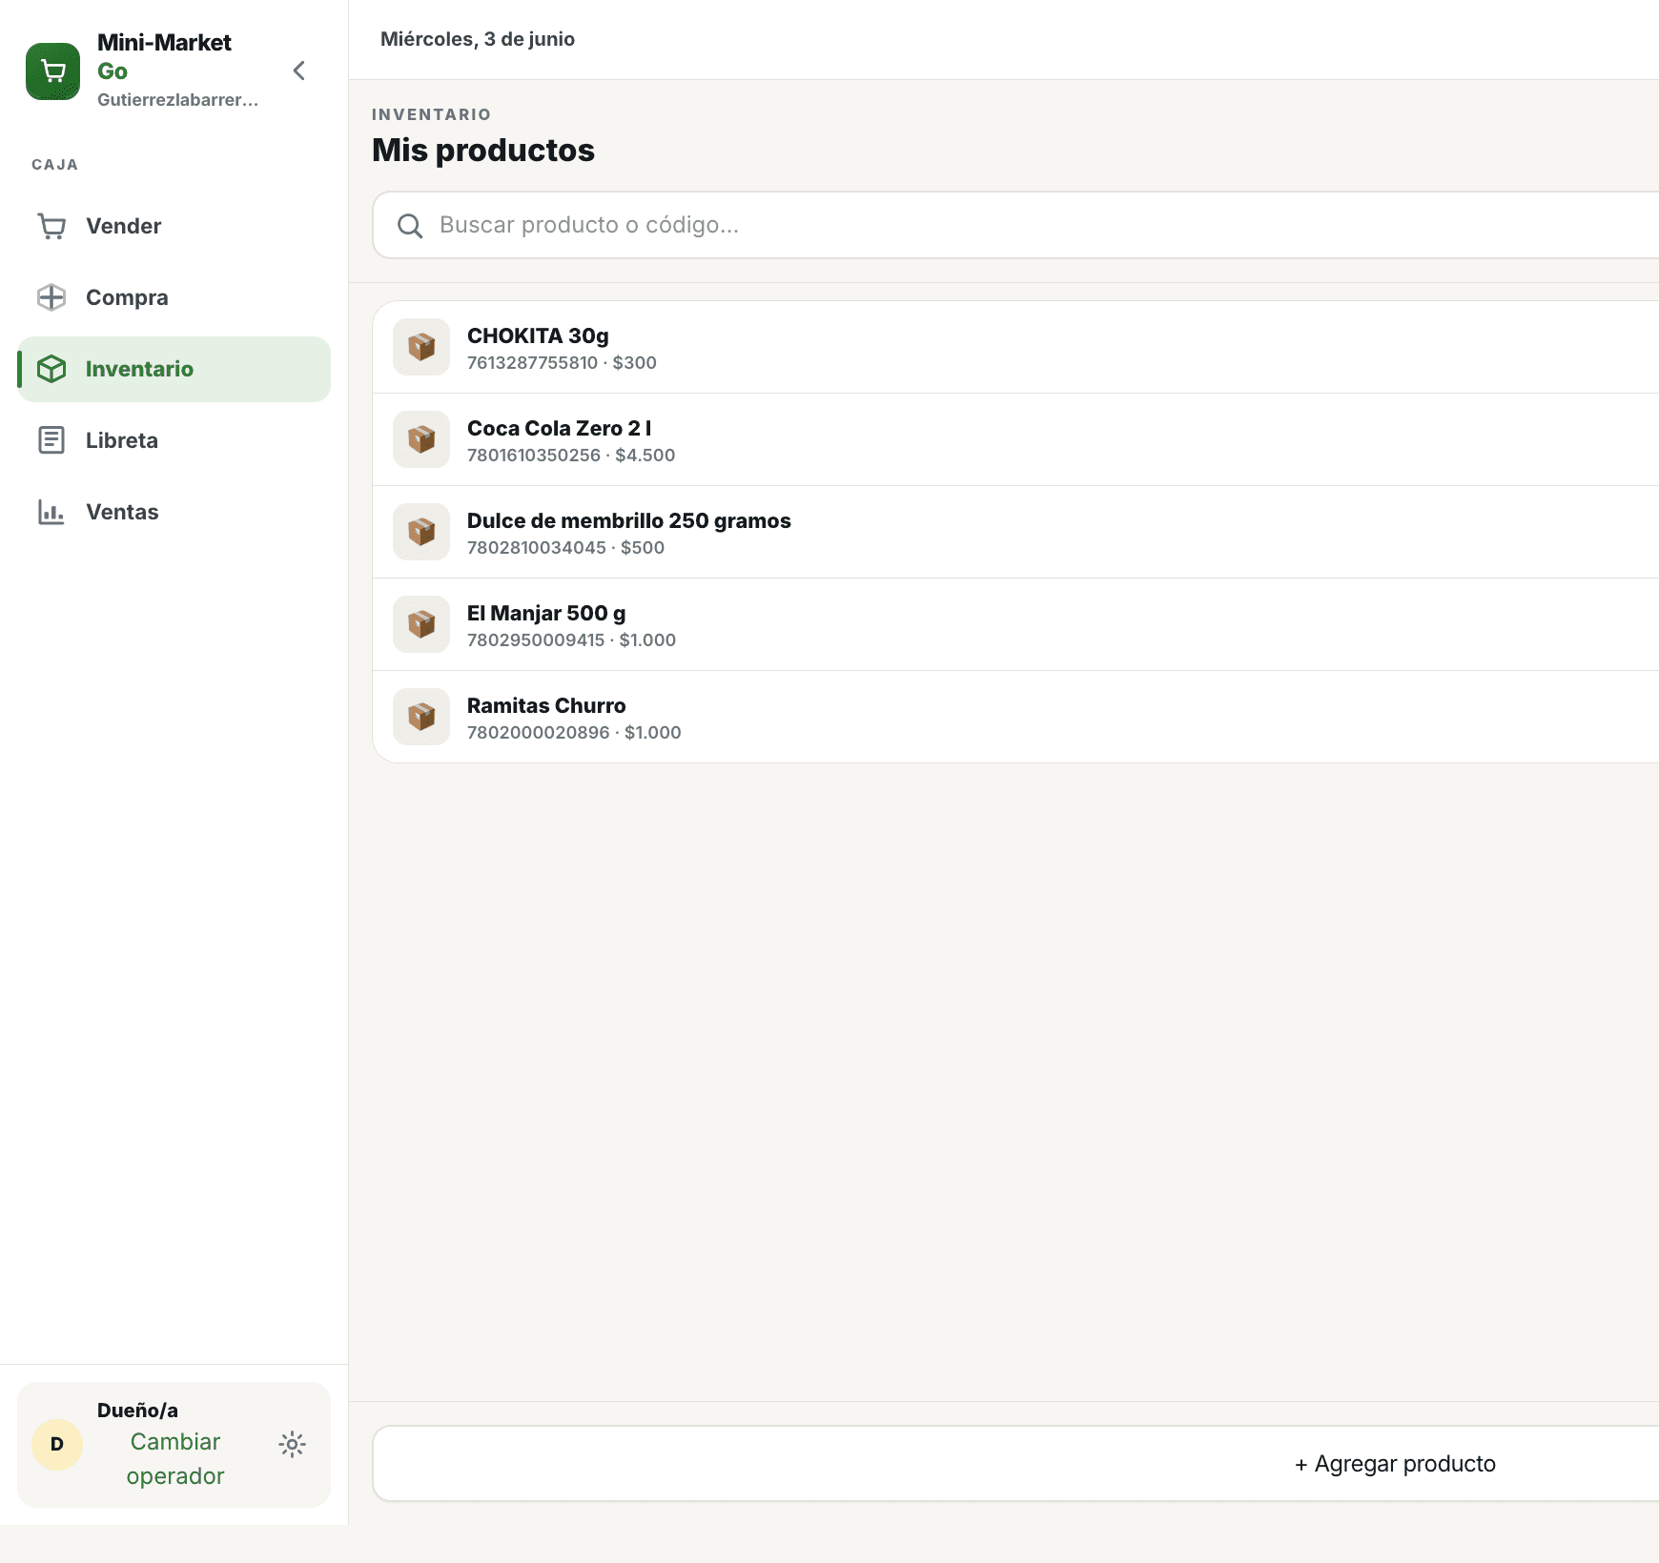Focus the Buscar producto o código field

[x=1015, y=225]
